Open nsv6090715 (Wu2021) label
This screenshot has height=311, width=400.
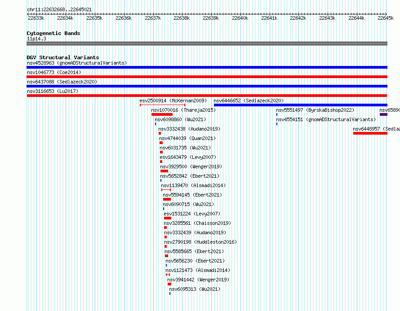coord(188,204)
